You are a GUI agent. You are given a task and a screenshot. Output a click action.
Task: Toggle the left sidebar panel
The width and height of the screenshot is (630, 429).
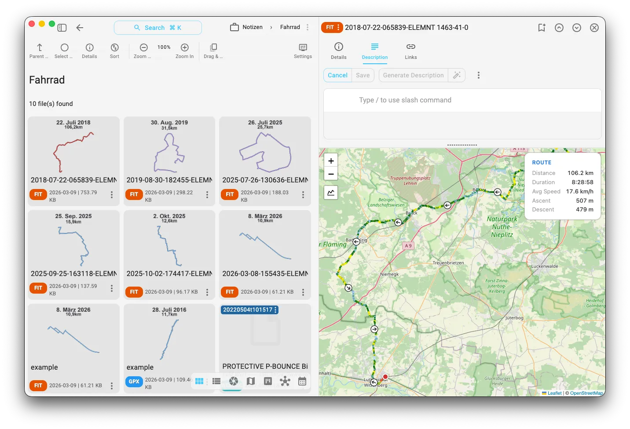pos(62,28)
